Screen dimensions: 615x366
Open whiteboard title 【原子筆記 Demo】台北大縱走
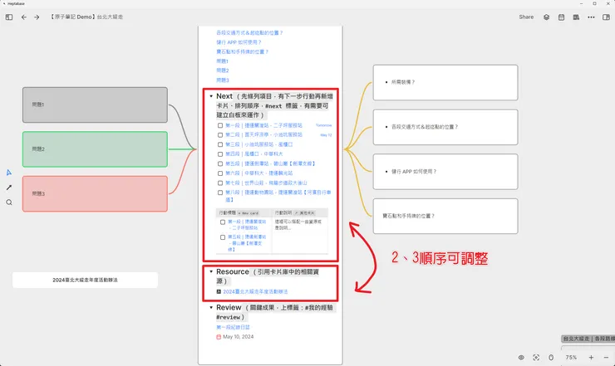click(86, 17)
